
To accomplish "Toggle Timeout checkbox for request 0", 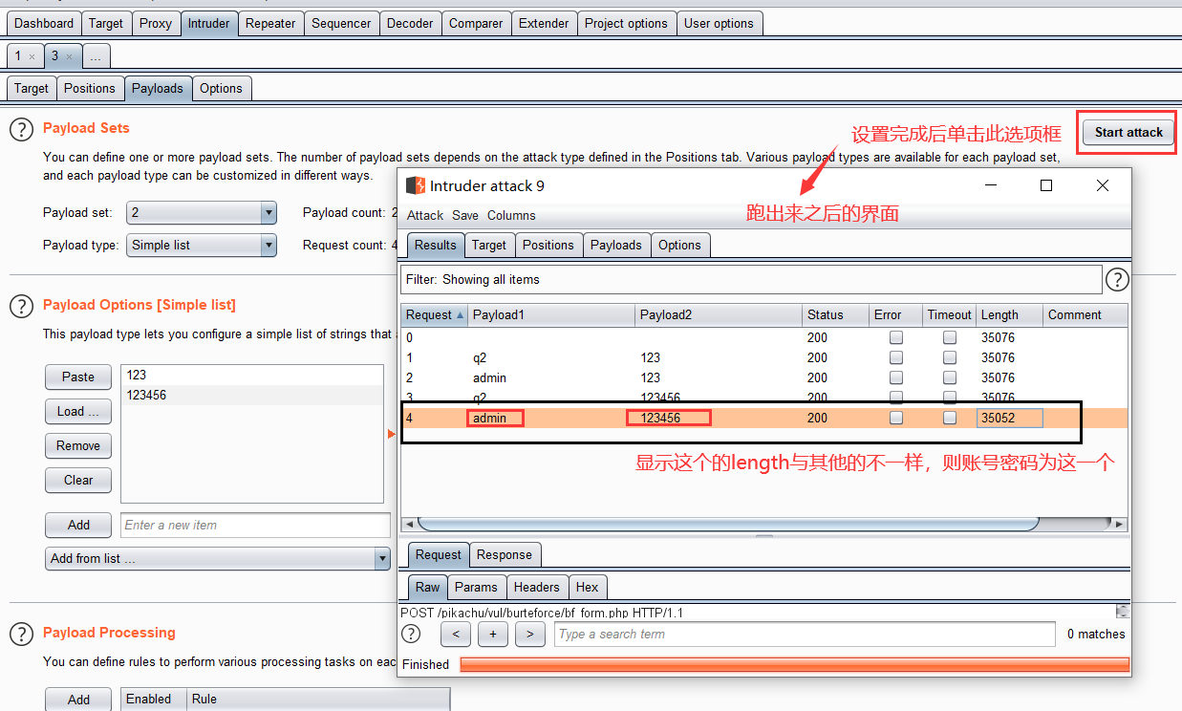I will click(950, 337).
